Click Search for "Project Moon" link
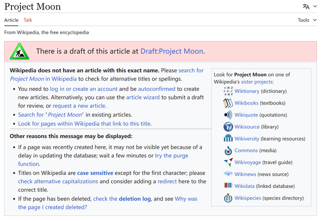The image size is (321, 221). [51, 115]
